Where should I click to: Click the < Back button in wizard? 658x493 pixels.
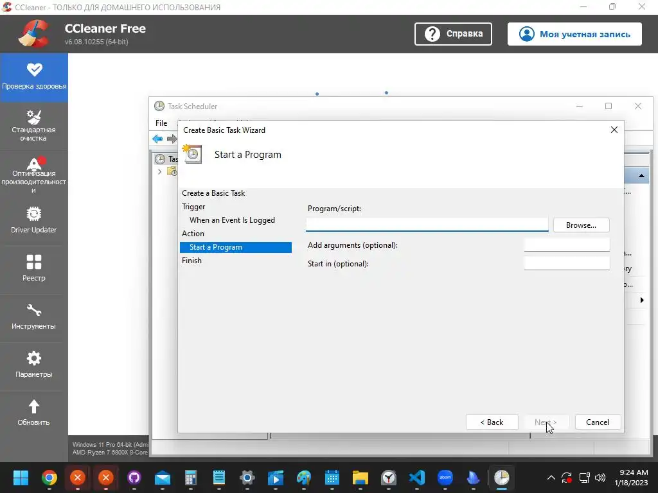pyautogui.click(x=492, y=422)
